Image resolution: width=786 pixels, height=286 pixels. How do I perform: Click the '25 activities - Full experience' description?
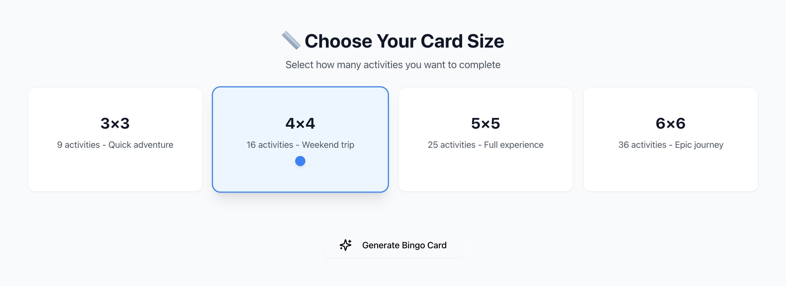coord(486,145)
